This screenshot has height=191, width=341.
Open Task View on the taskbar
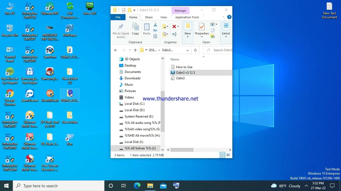123,186
